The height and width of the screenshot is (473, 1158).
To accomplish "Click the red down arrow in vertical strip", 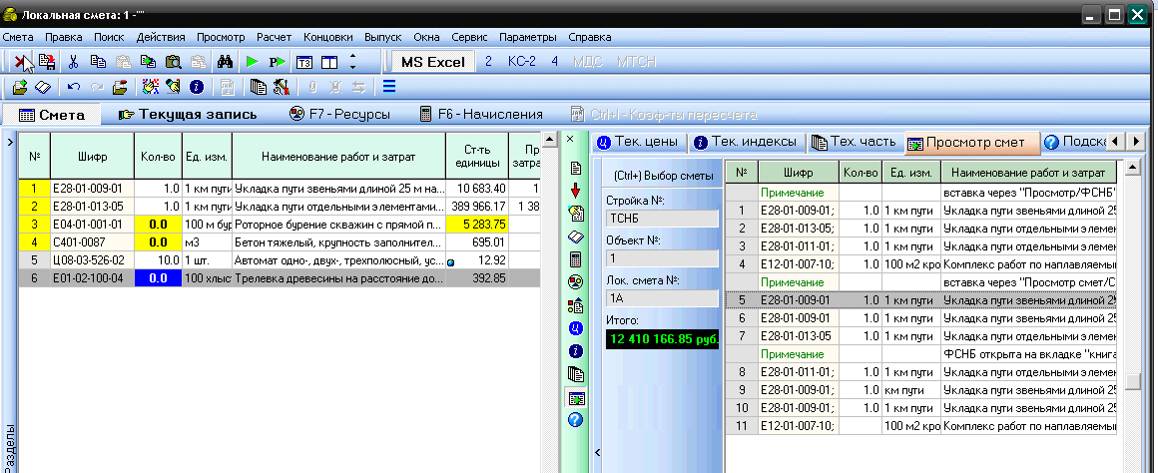I will click(576, 192).
